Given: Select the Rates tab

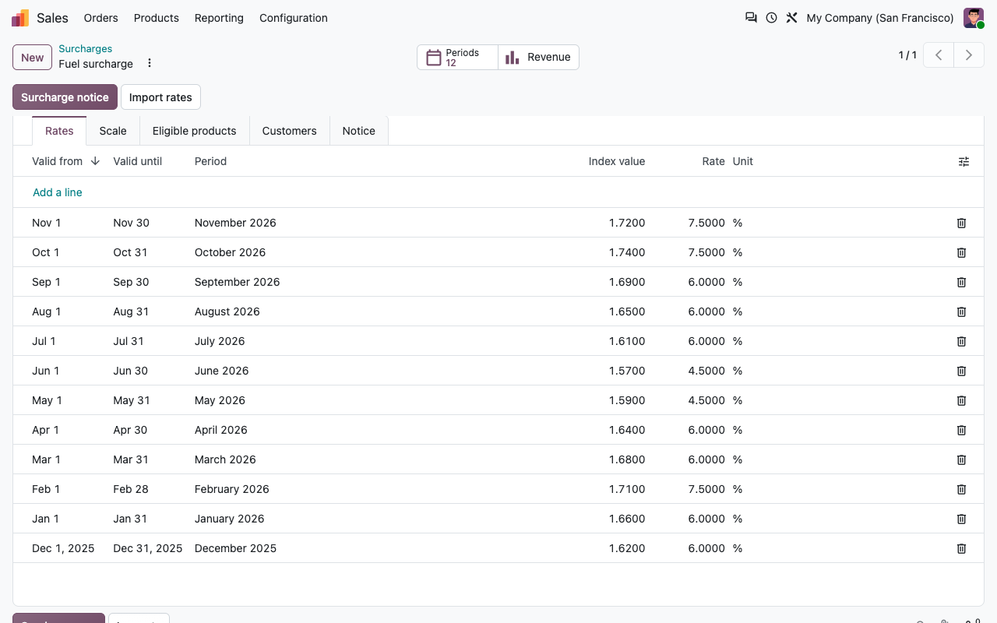Looking at the screenshot, I should pyautogui.click(x=59, y=131).
